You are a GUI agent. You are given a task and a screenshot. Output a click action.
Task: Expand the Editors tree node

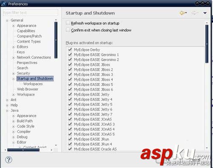[14, 47]
